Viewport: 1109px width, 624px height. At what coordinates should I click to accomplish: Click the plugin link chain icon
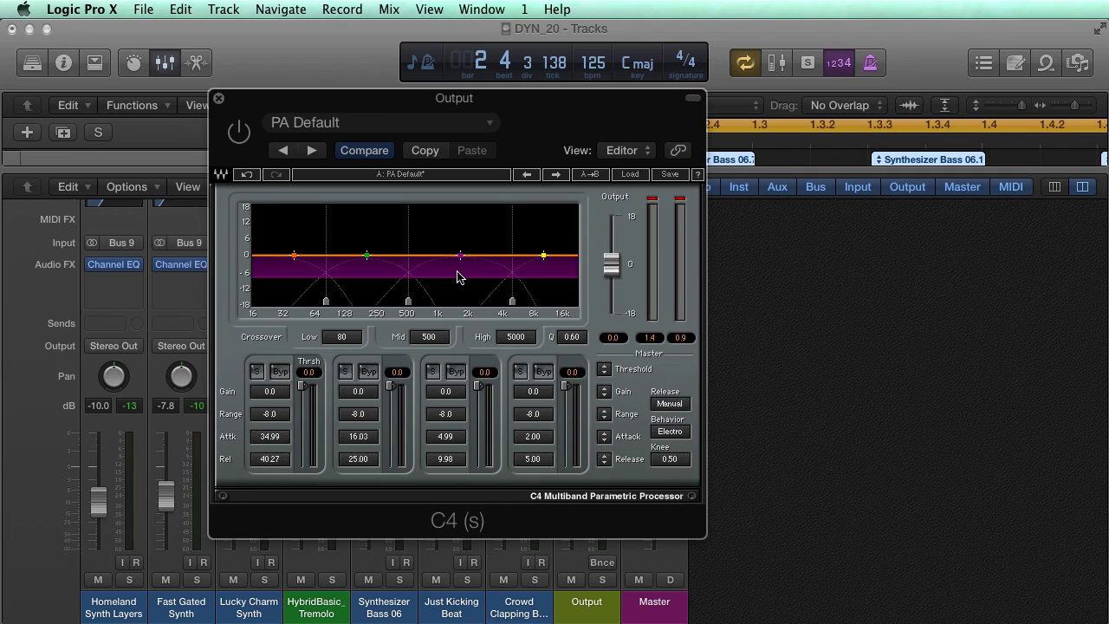678,150
